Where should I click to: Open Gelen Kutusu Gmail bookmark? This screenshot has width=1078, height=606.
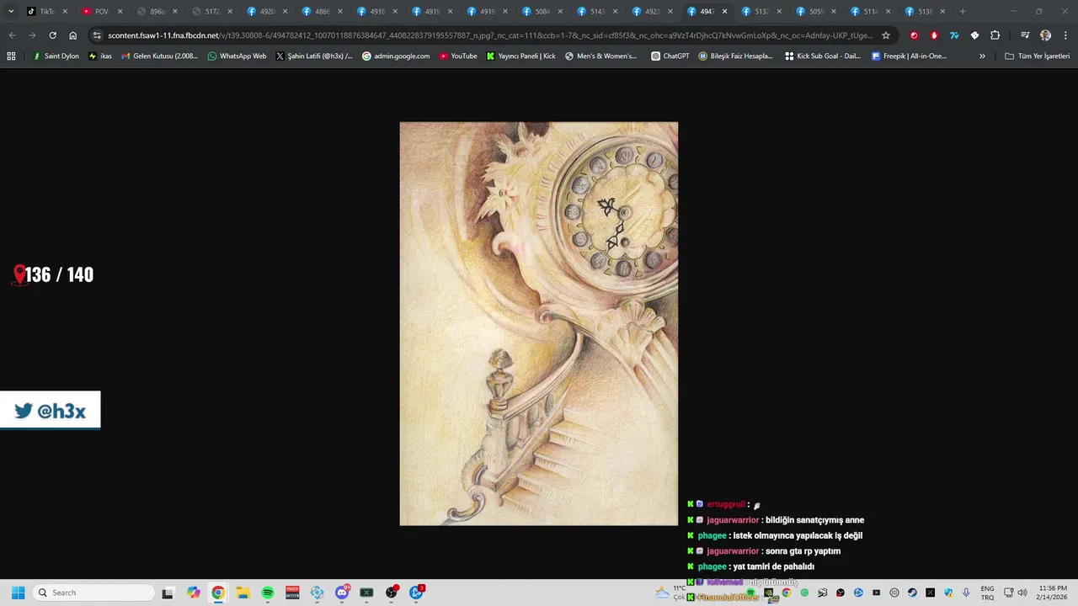[x=160, y=56]
